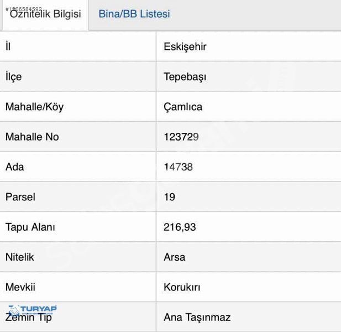Click the listing ID number watermark
The width and height of the screenshot is (341, 332).
coord(24,9)
